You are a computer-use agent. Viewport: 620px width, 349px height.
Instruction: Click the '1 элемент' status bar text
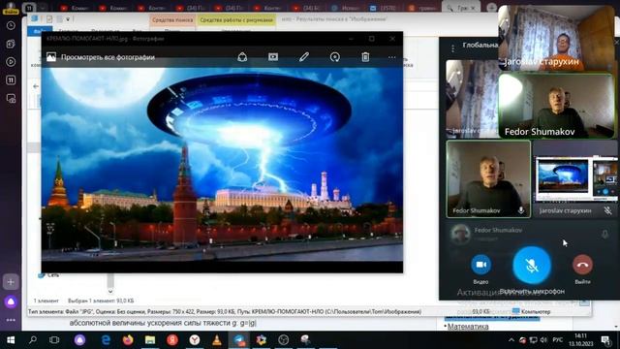coord(46,301)
